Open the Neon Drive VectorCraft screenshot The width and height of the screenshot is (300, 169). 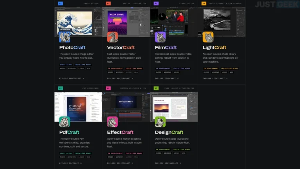(x=126, y=22)
